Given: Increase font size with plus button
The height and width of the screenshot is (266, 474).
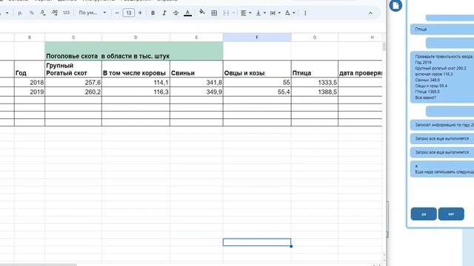Looking at the screenshot, I should tap(140, 13).
